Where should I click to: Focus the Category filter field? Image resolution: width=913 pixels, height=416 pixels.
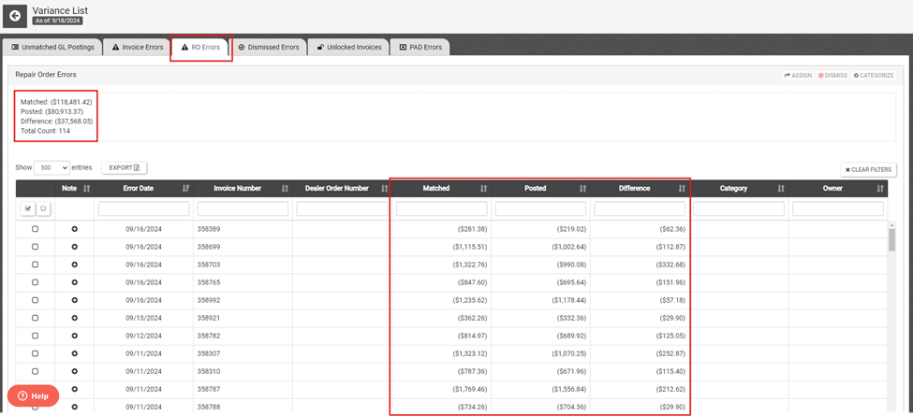click(x=739, y=208)
